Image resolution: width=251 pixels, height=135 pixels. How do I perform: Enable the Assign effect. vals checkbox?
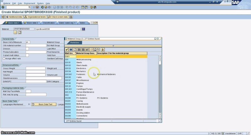(x=4, y=58)
